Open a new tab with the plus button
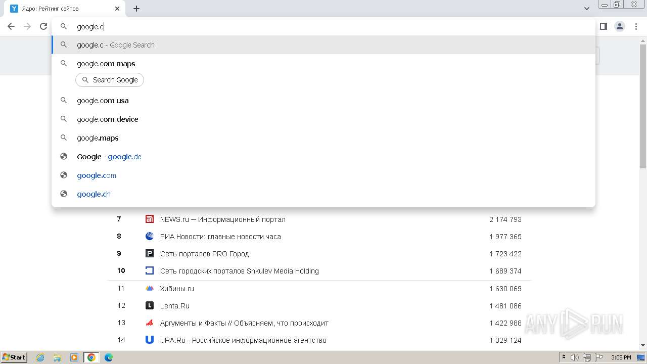This screenshot has width=647, height=364. coord(136,9)
